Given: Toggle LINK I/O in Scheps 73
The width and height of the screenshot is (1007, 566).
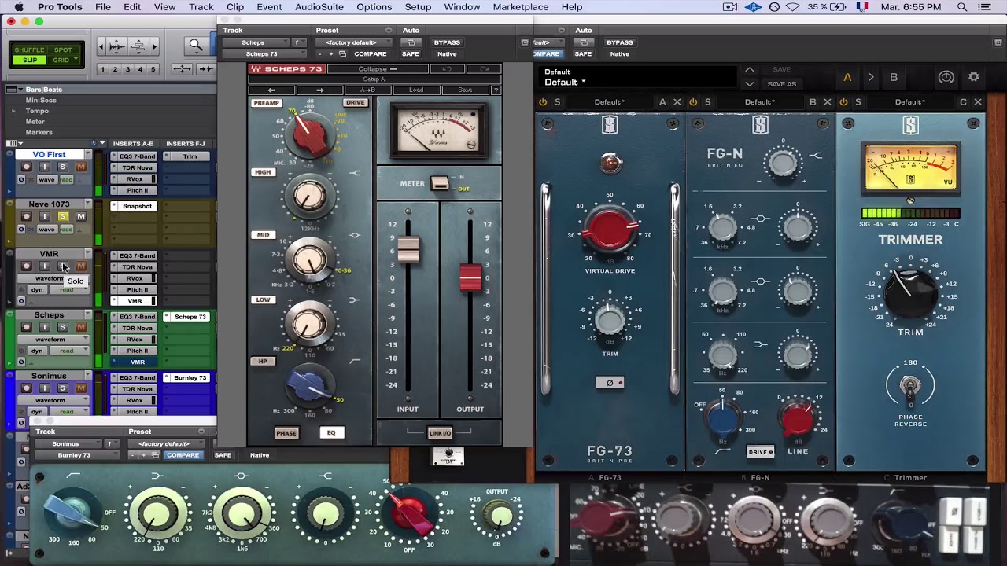Looking at the screenshot, I should (x=440, y=433).
